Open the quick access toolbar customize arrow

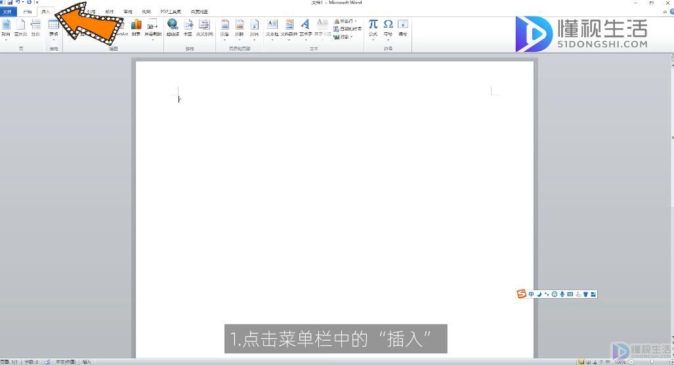click(37, 3)
